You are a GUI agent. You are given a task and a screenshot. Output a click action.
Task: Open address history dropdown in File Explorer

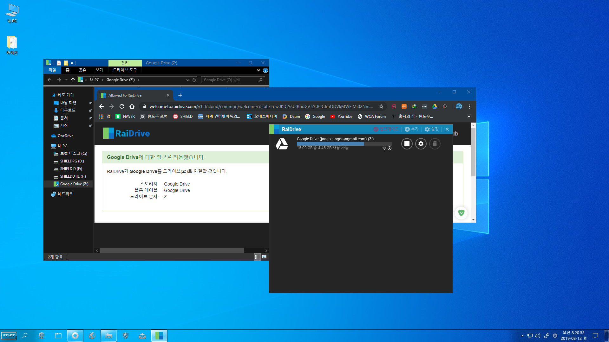187,80
